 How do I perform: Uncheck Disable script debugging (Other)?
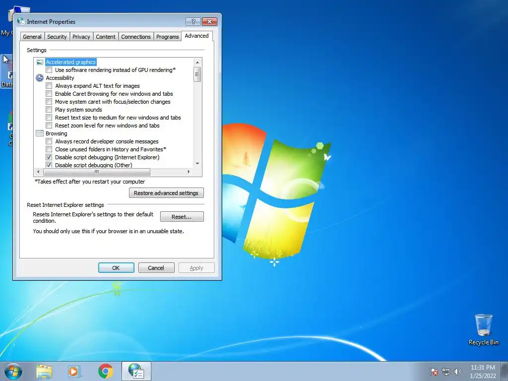click(49, 165)
